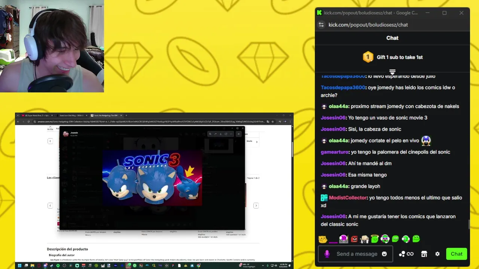Open Google Chrome from the taskbar
The height and width of the screenshot is (269, 479).
pos(199,266)
